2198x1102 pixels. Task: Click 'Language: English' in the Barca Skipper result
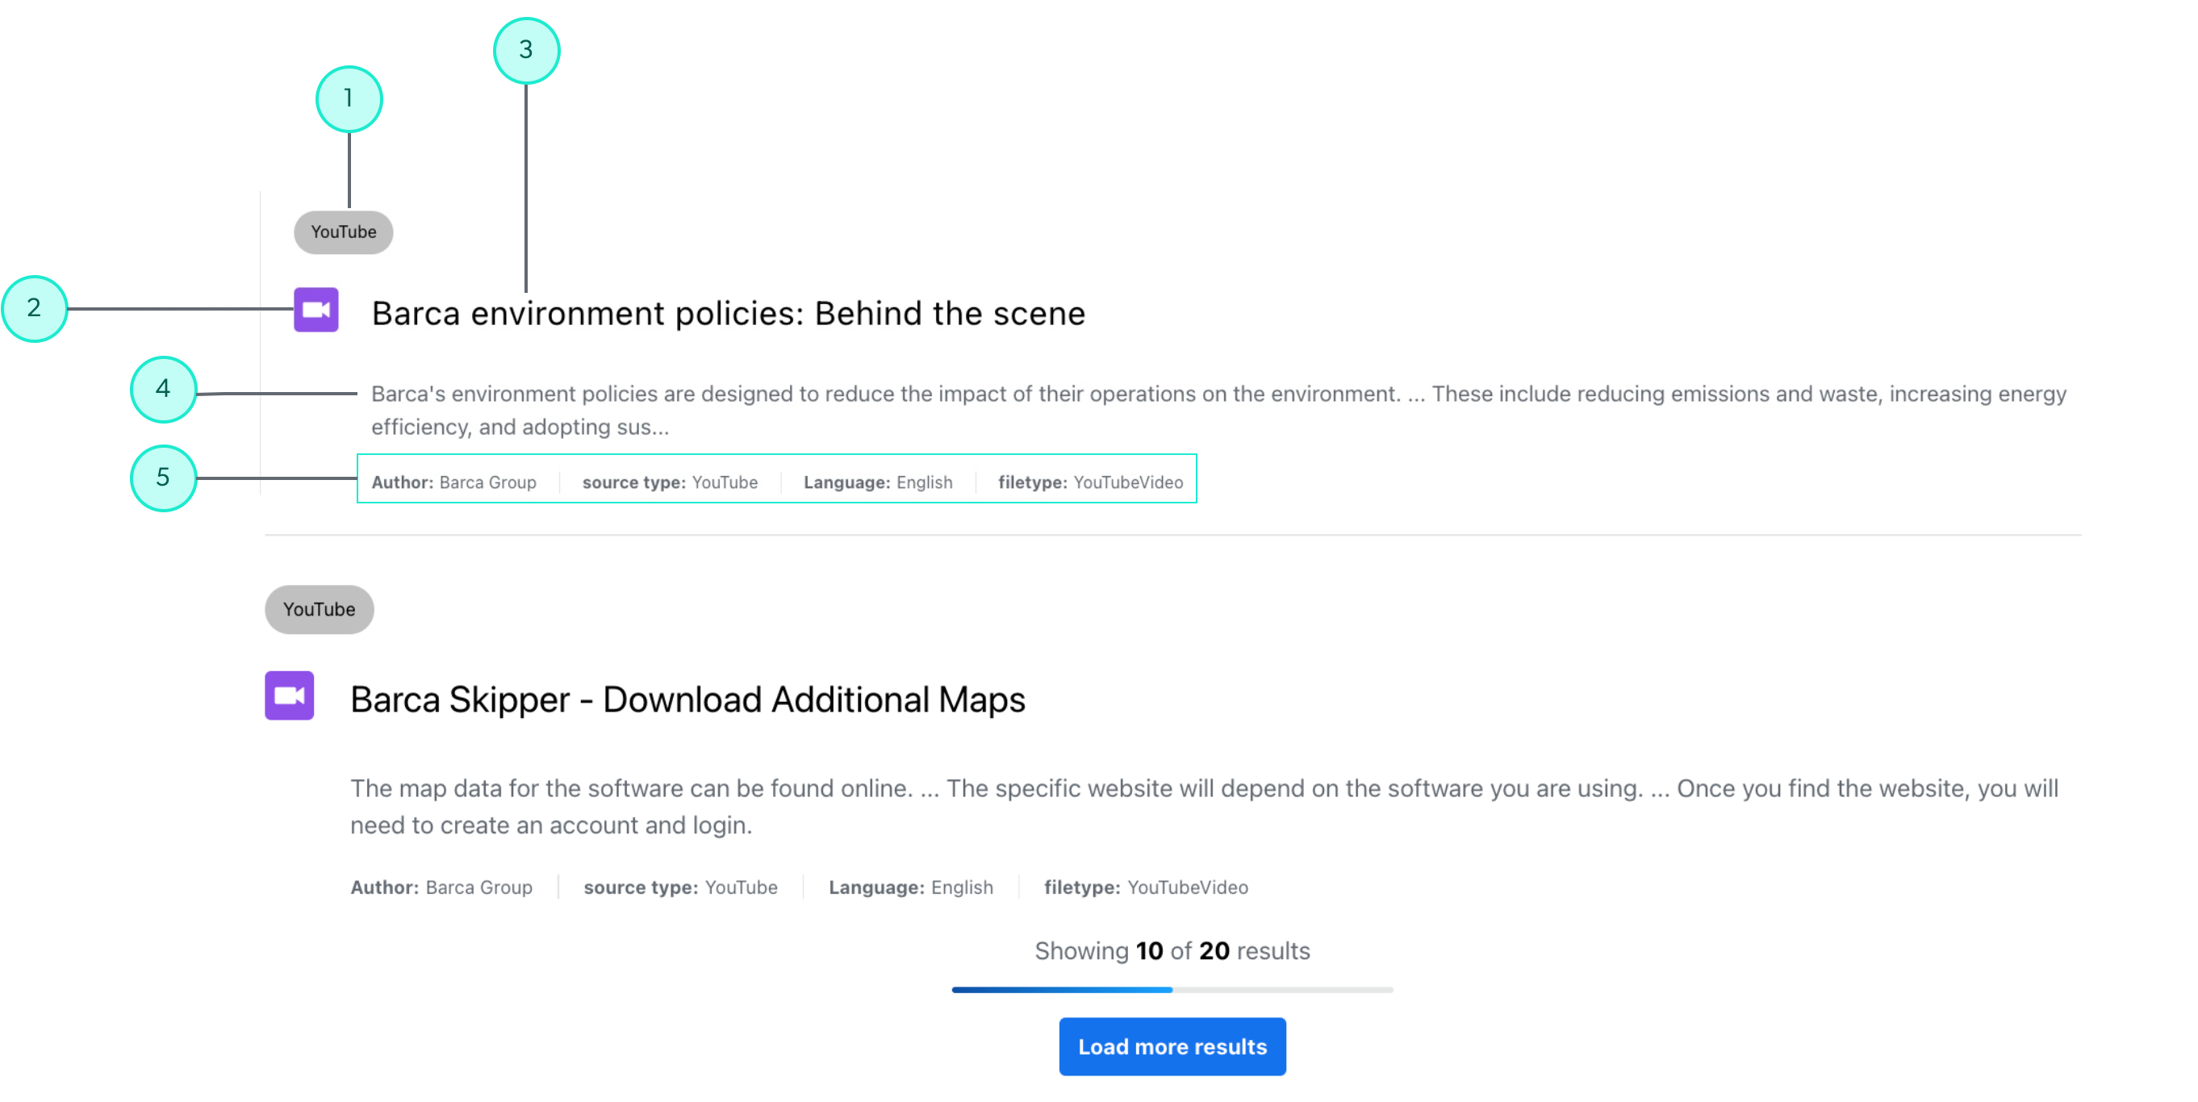(910, 887)
